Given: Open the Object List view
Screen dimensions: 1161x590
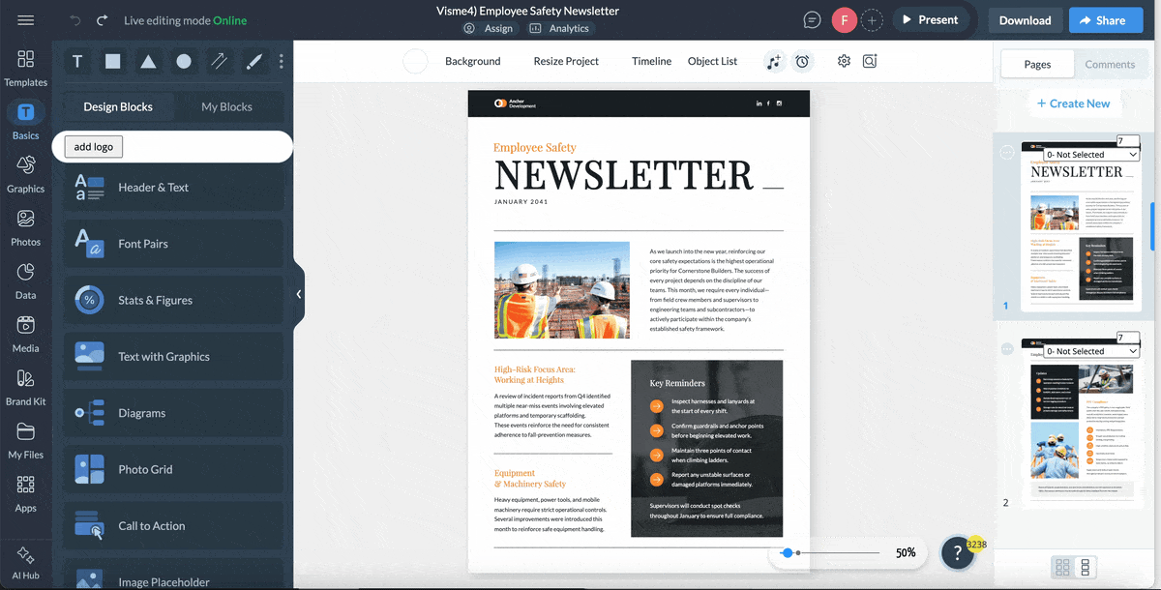Looking at the screenshot, I should [x=712, y=61].
